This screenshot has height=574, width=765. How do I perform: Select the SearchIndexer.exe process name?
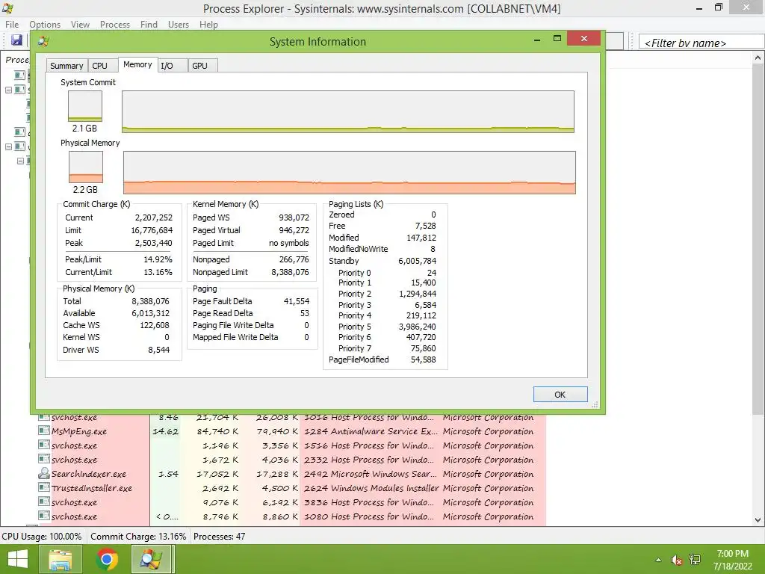pyautogui.click(x=89, y=474)
